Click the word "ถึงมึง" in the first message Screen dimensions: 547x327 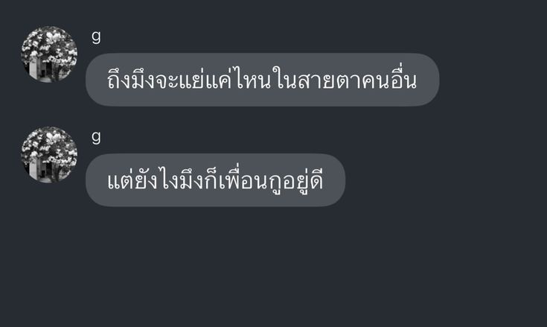point(130,80)
